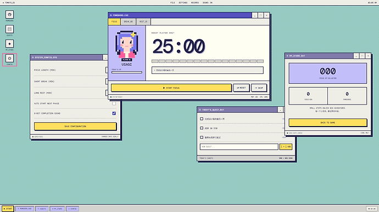Click the START button on taskbar
The width and height of the screenshot is (379, 212).
click(x=8, y=209)
